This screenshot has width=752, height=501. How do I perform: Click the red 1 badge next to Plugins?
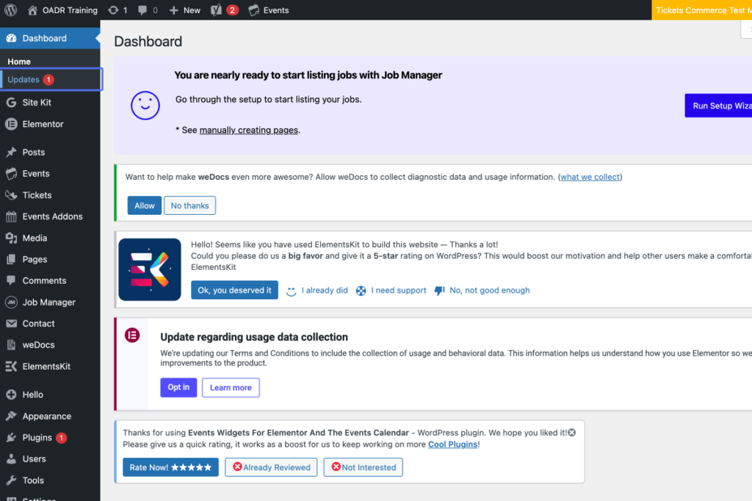point(62,438)
